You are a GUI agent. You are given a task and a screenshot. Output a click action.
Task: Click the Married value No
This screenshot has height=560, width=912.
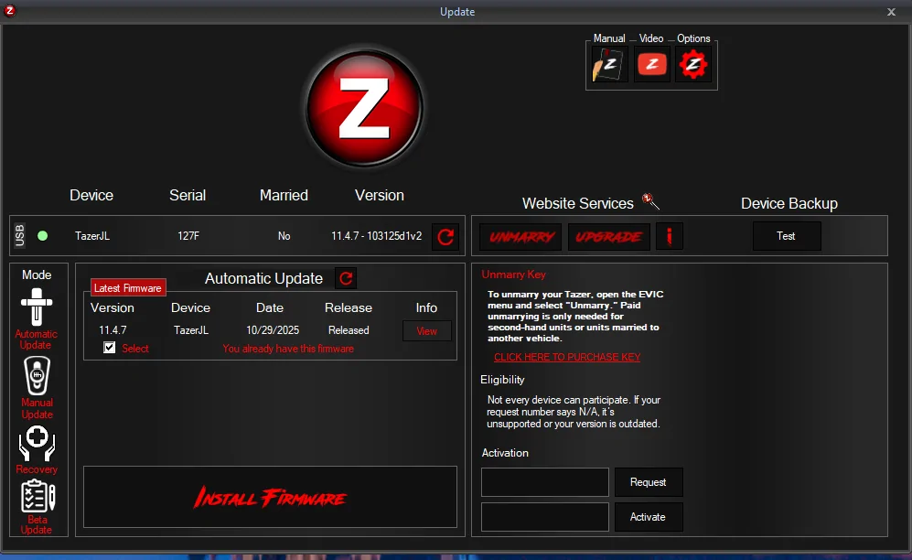click(284, 236)
